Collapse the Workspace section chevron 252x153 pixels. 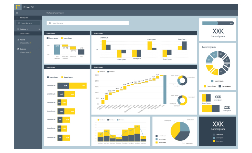pos(17,18)
